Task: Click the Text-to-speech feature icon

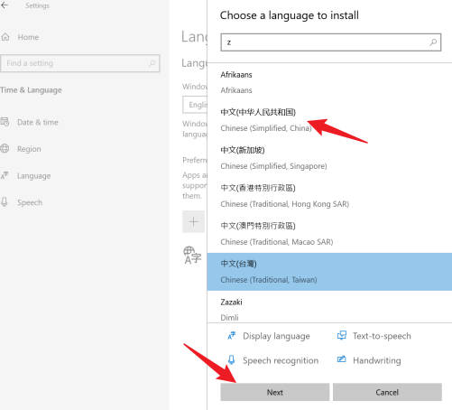Action: [x=342, y=335]
